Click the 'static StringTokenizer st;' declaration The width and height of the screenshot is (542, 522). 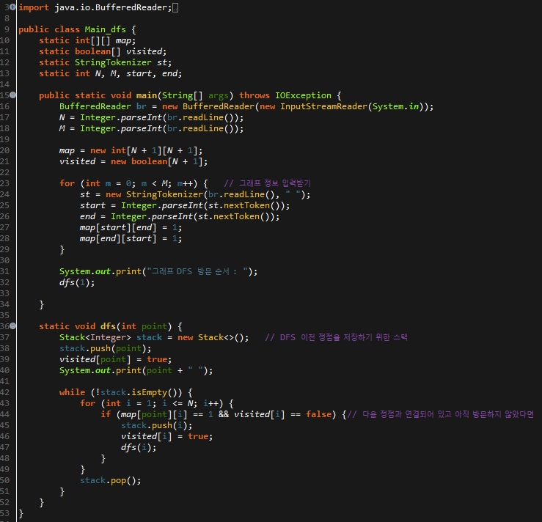click(105, 62)
